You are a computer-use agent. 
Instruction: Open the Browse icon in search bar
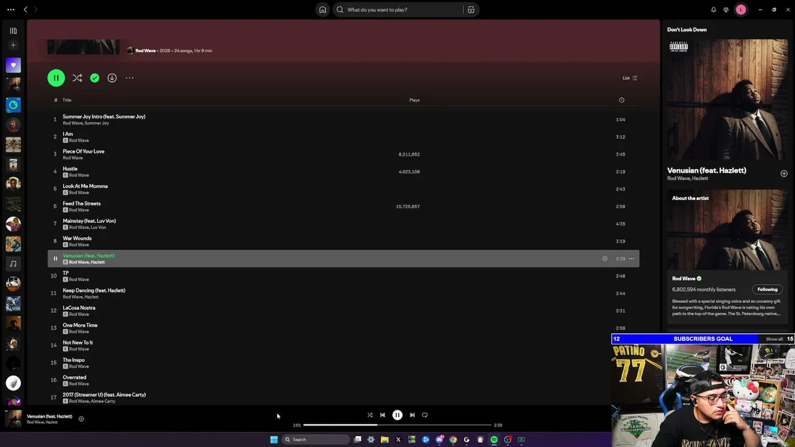[471, 10]
